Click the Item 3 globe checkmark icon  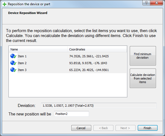click(14, 70)
